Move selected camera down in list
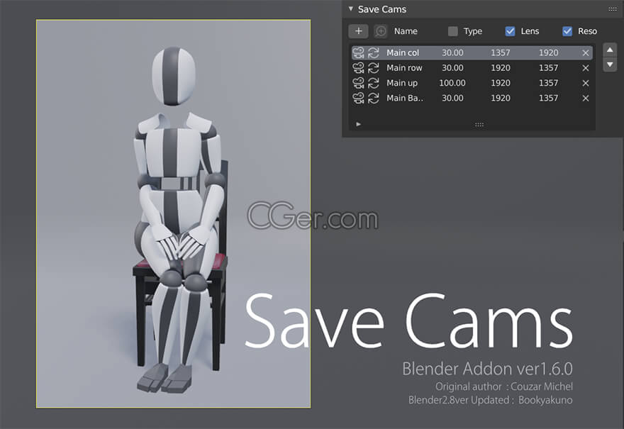 610,65
